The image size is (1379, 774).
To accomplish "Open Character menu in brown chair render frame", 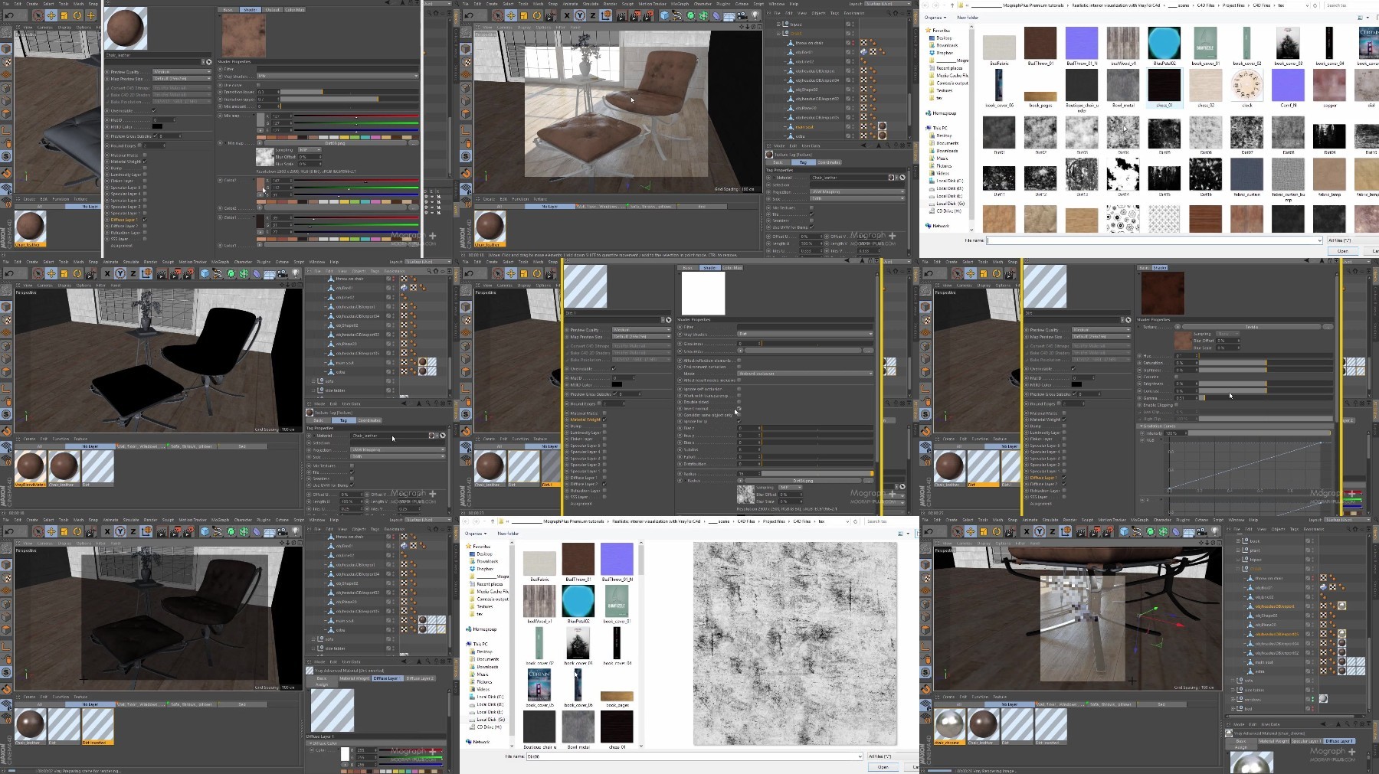I will [703, 4].
